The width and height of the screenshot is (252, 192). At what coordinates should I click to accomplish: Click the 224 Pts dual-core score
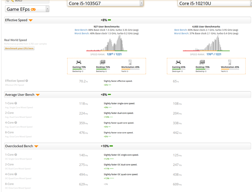[x=83, y=113]
